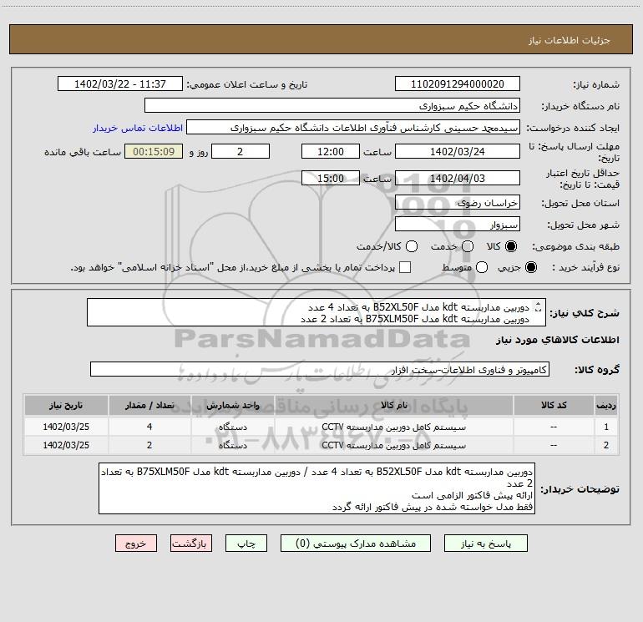643x622 pixels.
Task: Click unit دستگاه in row 2
Action: [x=232, y=445]
